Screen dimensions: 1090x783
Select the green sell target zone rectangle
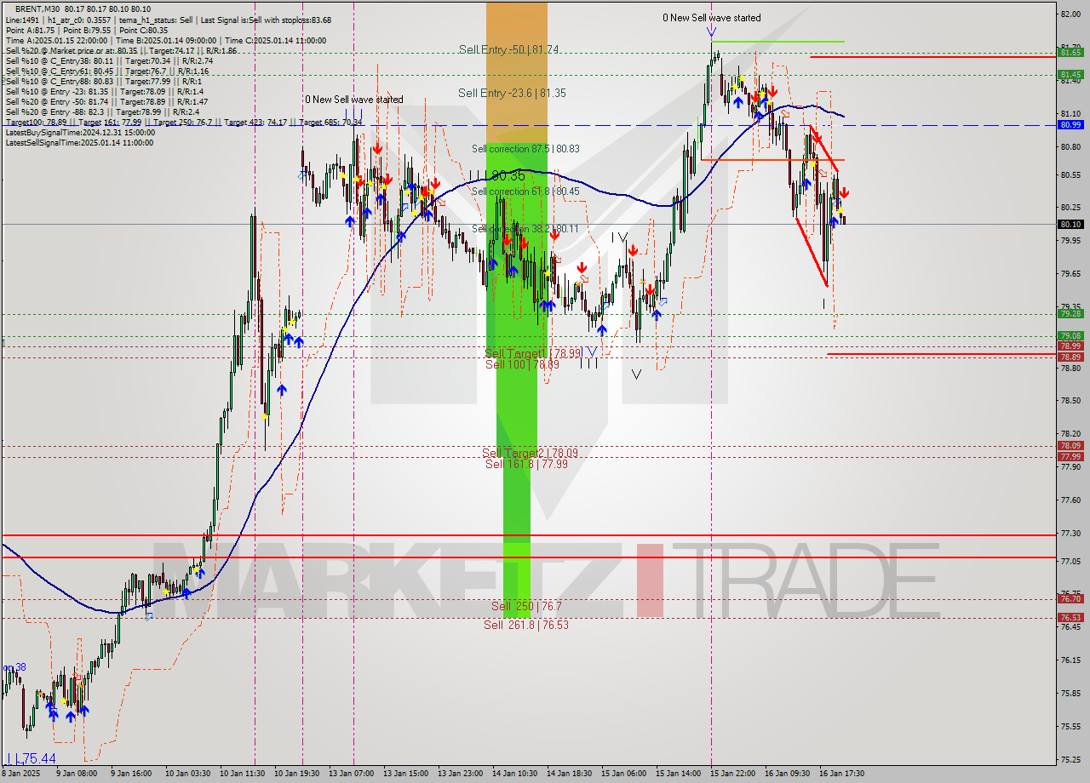[517, 380]
